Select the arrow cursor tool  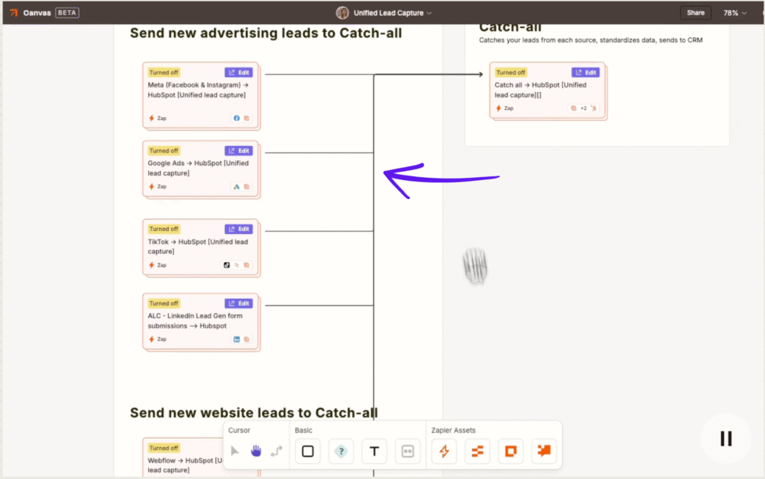click(x=234, y=451)
